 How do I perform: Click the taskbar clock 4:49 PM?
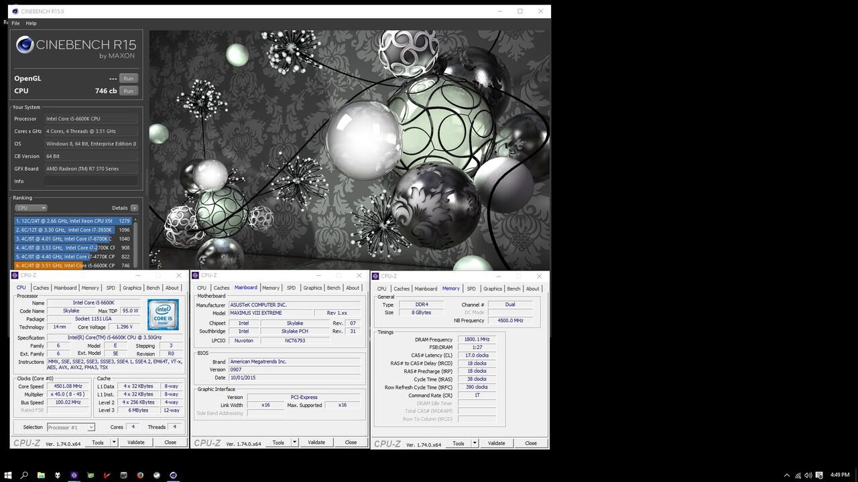[x=840, y=475]
